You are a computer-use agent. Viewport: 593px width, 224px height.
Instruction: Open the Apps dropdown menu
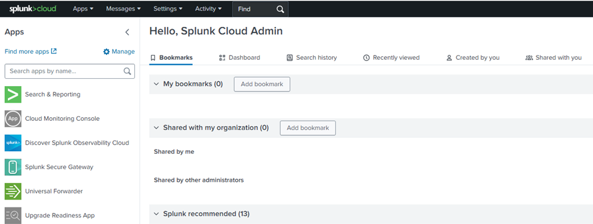pyautogui.click(x=83, y=9)
